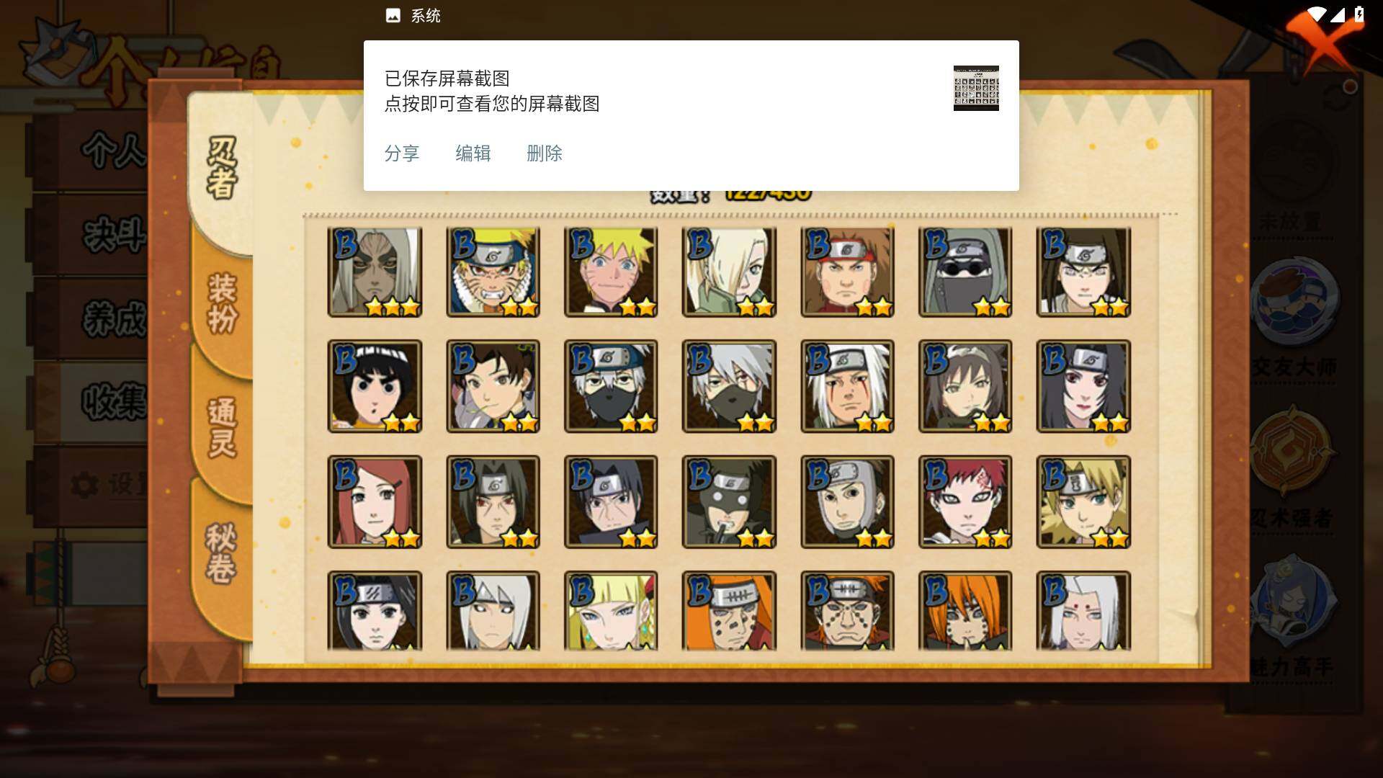Switch to the 装扮 side tab
Screen dimensions: 1383x778
222,303
